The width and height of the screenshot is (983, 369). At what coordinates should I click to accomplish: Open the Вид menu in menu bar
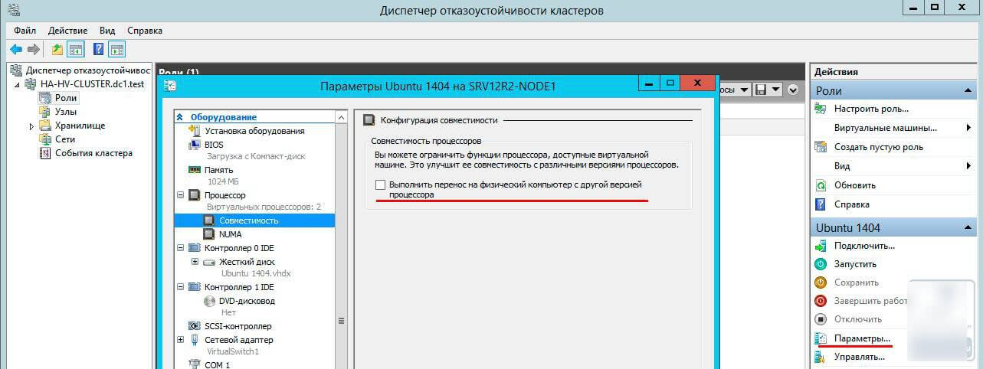point(107,31)
